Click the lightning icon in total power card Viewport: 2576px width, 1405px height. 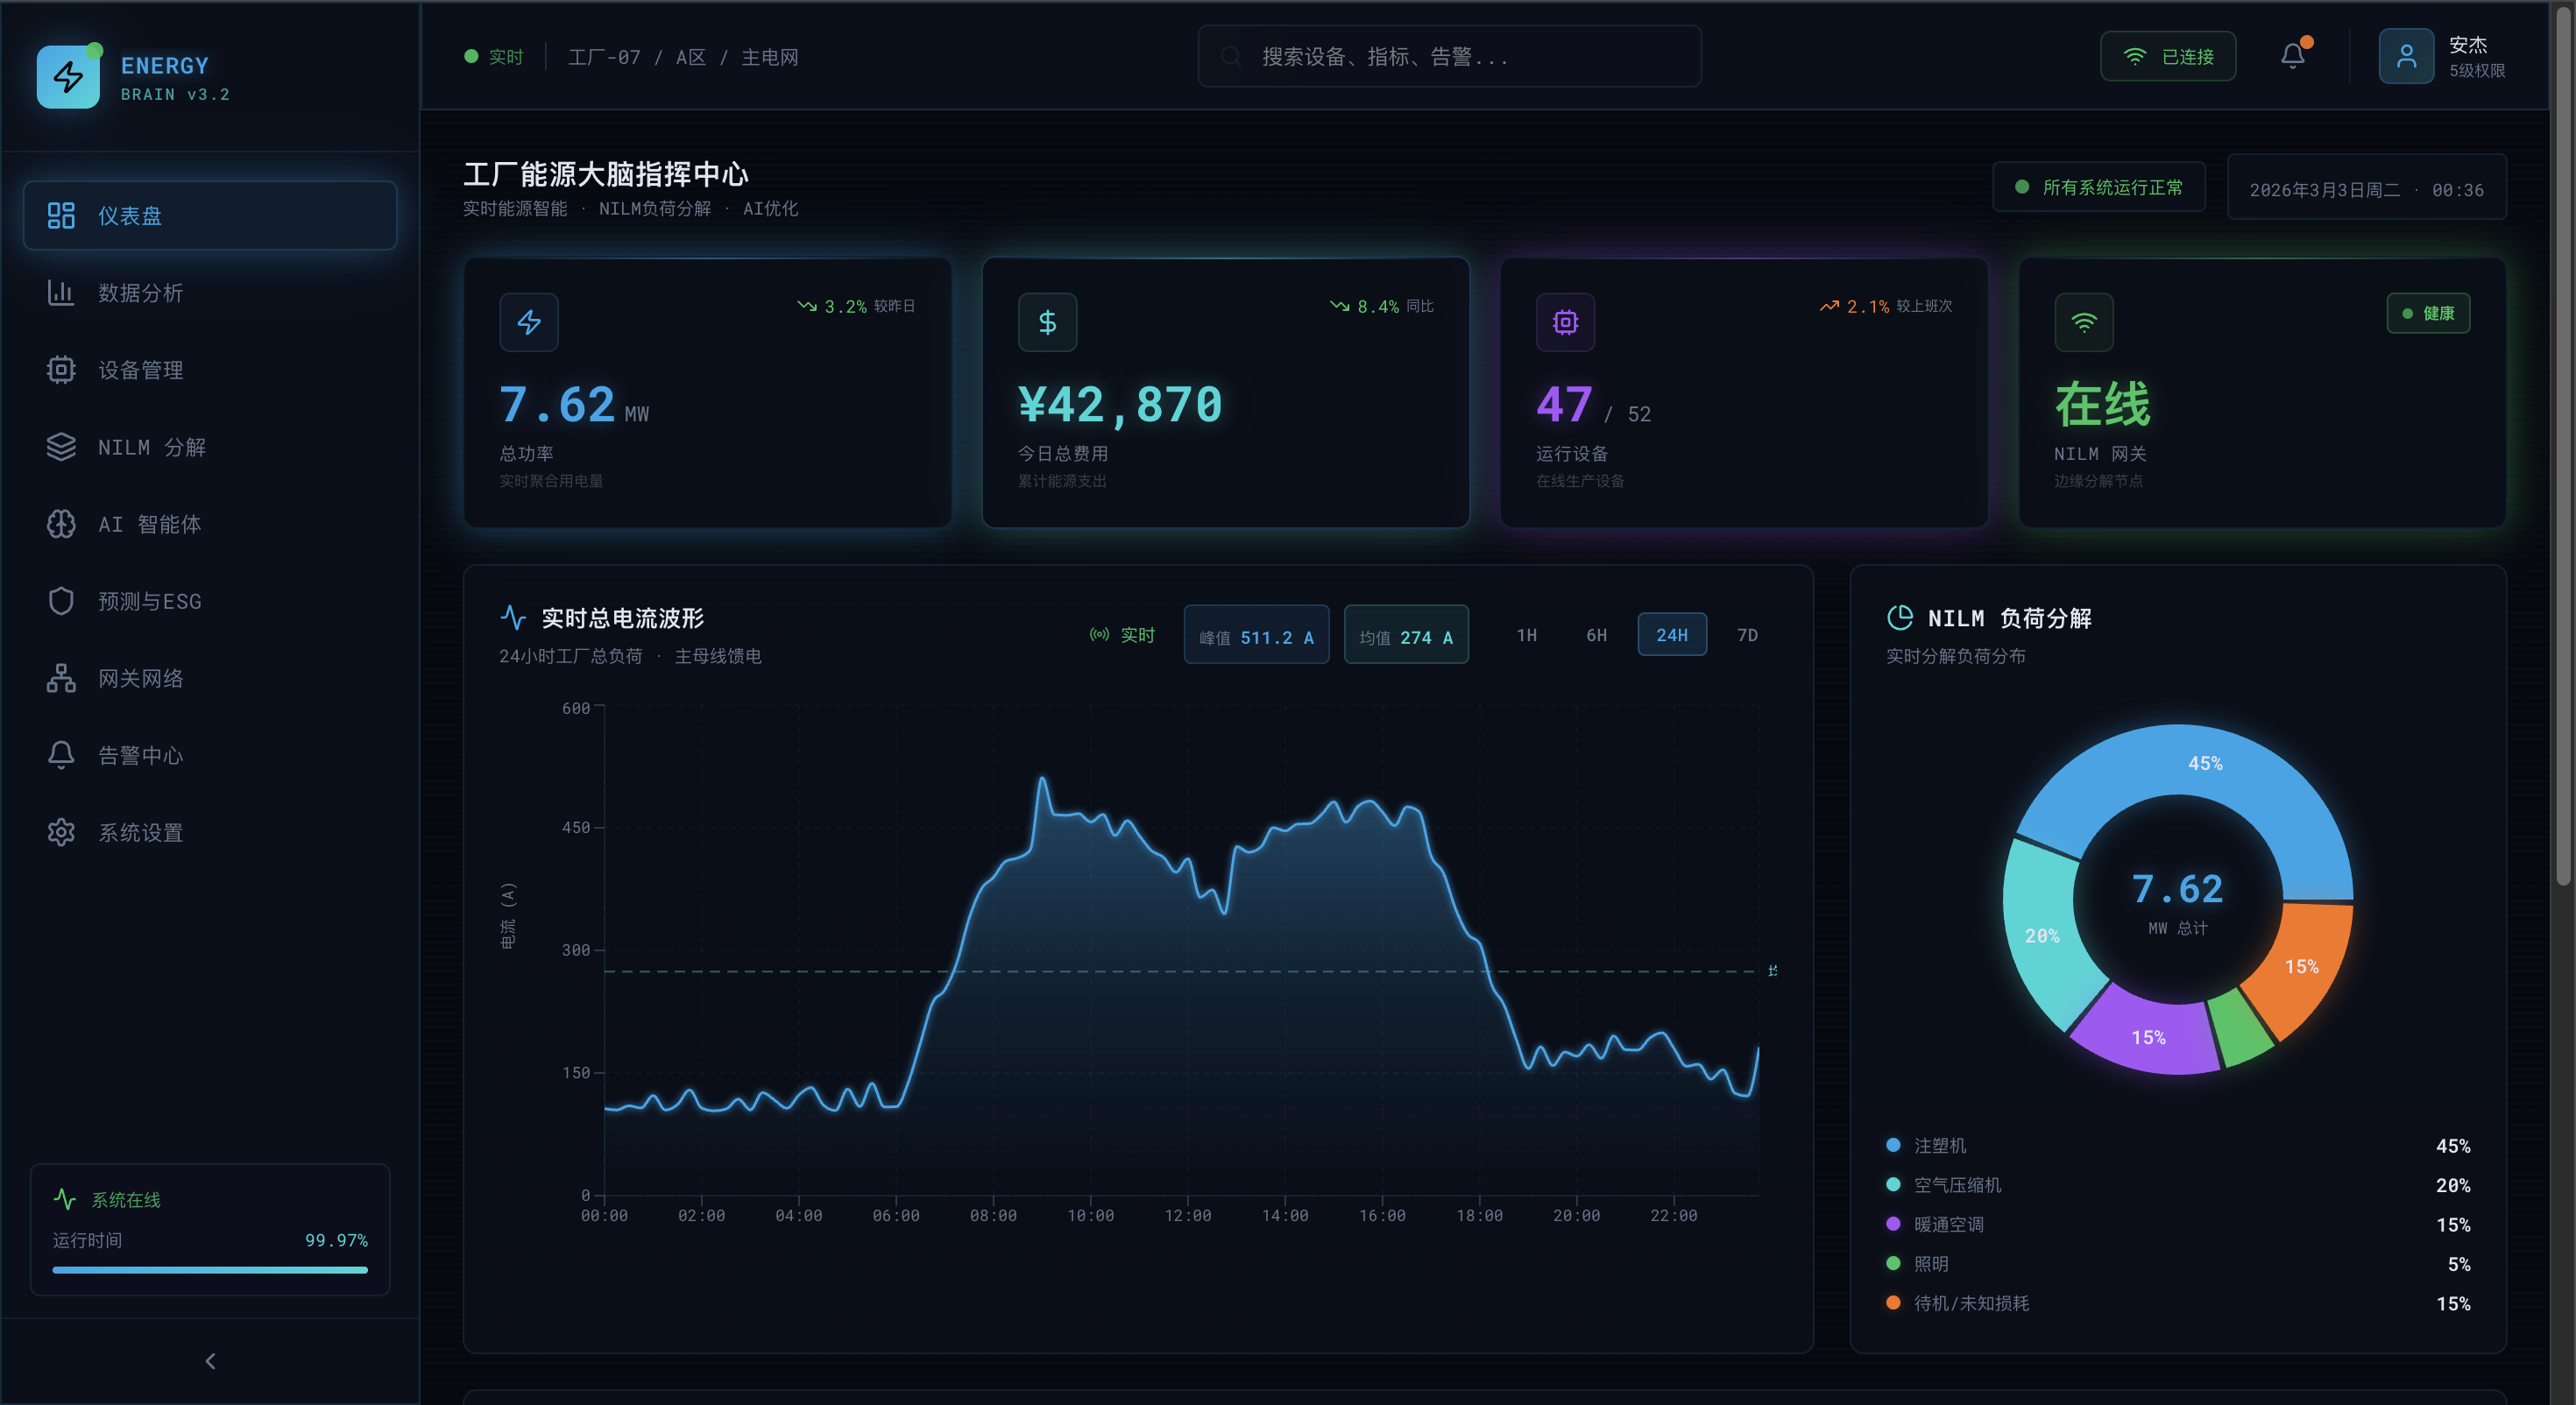click(529, 322)
